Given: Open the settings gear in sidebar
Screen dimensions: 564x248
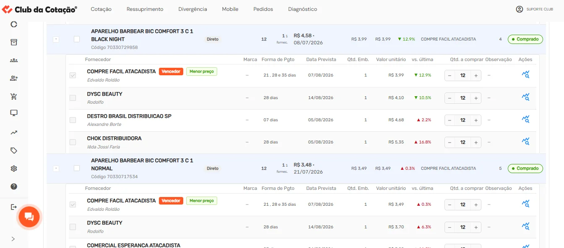Looking at the screenshot, I should 14,169.
